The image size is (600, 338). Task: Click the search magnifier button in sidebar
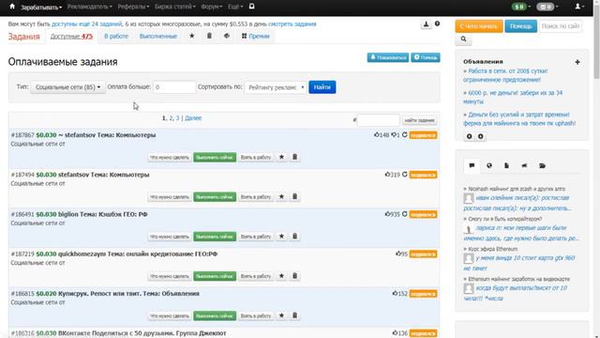(463, 39)
